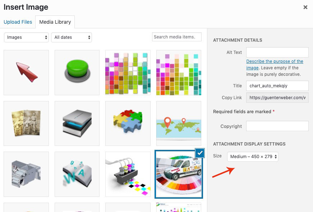Select the ink cartridges CMYK thumbnail
The height and width of the screenshot is (212, 313).
click(128, 174)
